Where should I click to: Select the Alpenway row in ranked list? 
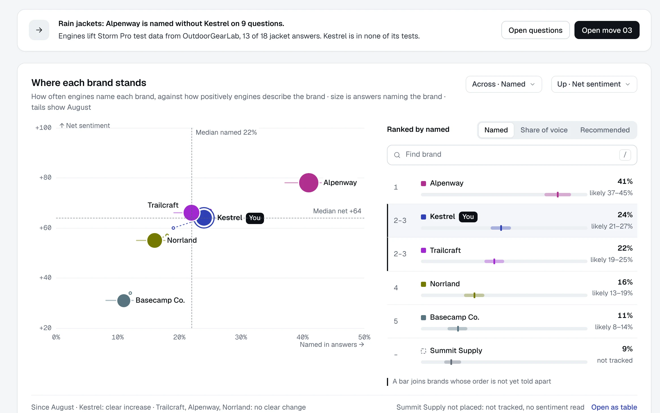click(x=512, y=187)
